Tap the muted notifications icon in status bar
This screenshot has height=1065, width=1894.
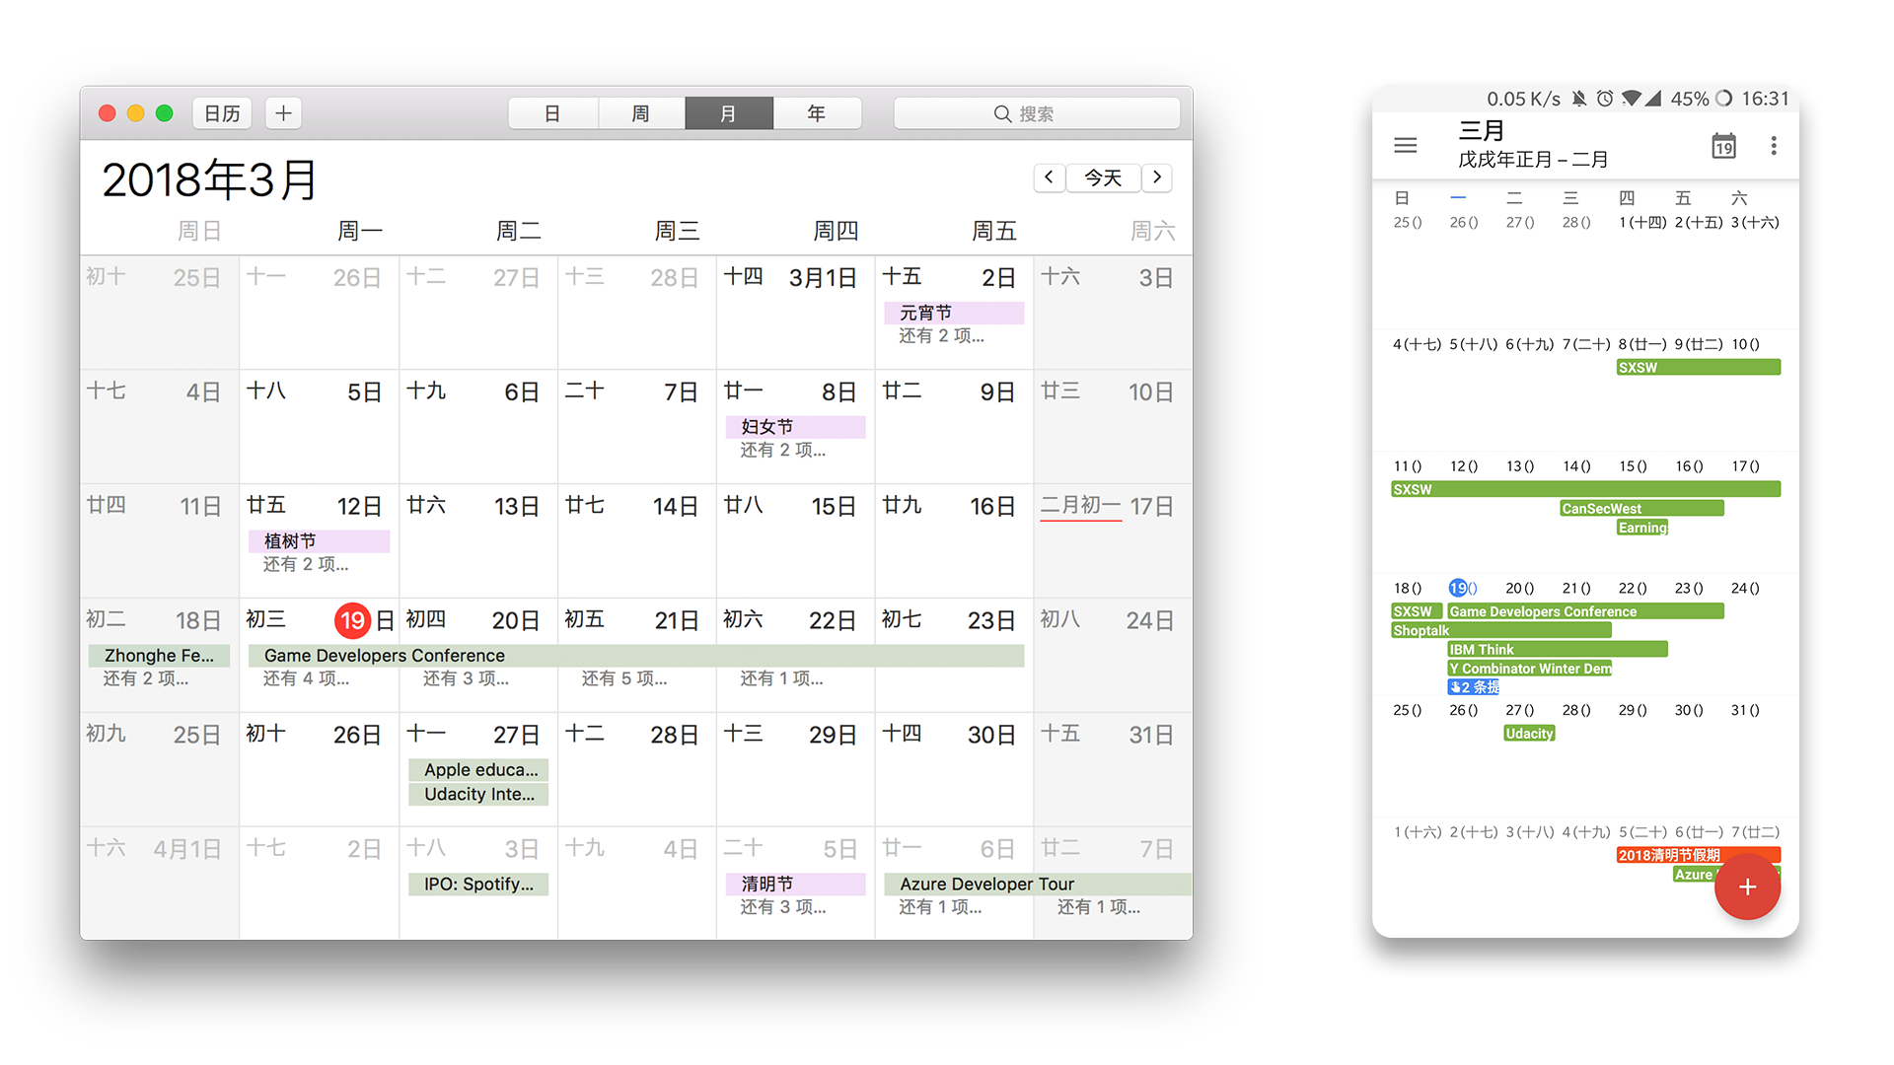pos(1579,99)
